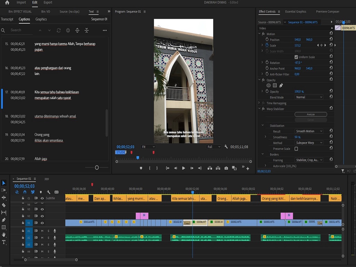Open the Blend Mode dropdown
The image size is (356, 267).
(309, 97)
